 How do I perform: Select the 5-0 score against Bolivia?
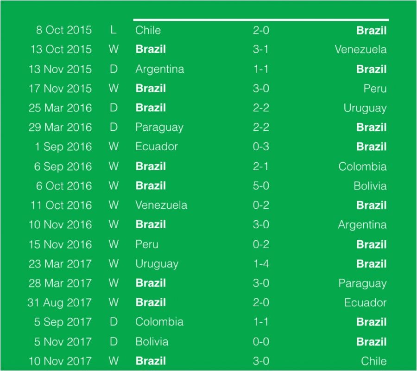tap(260, 186)
